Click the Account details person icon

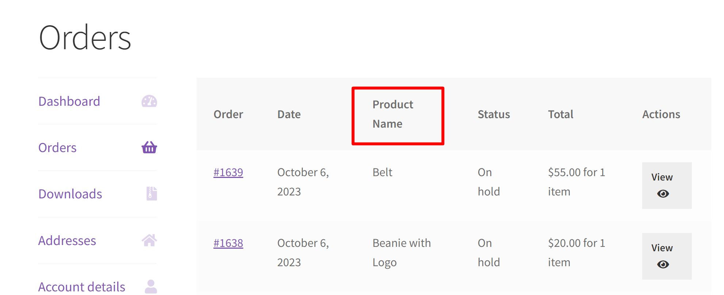[x=150, y=286]
